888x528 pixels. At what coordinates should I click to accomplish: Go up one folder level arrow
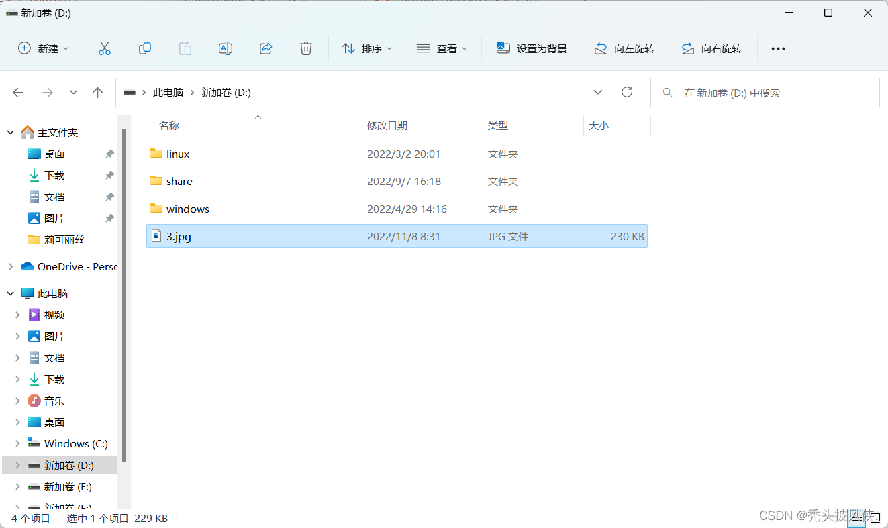click(x=98, y=93)
